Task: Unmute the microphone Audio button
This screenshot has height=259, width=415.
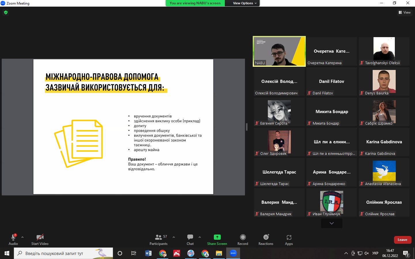Action: tap(13, 239)
